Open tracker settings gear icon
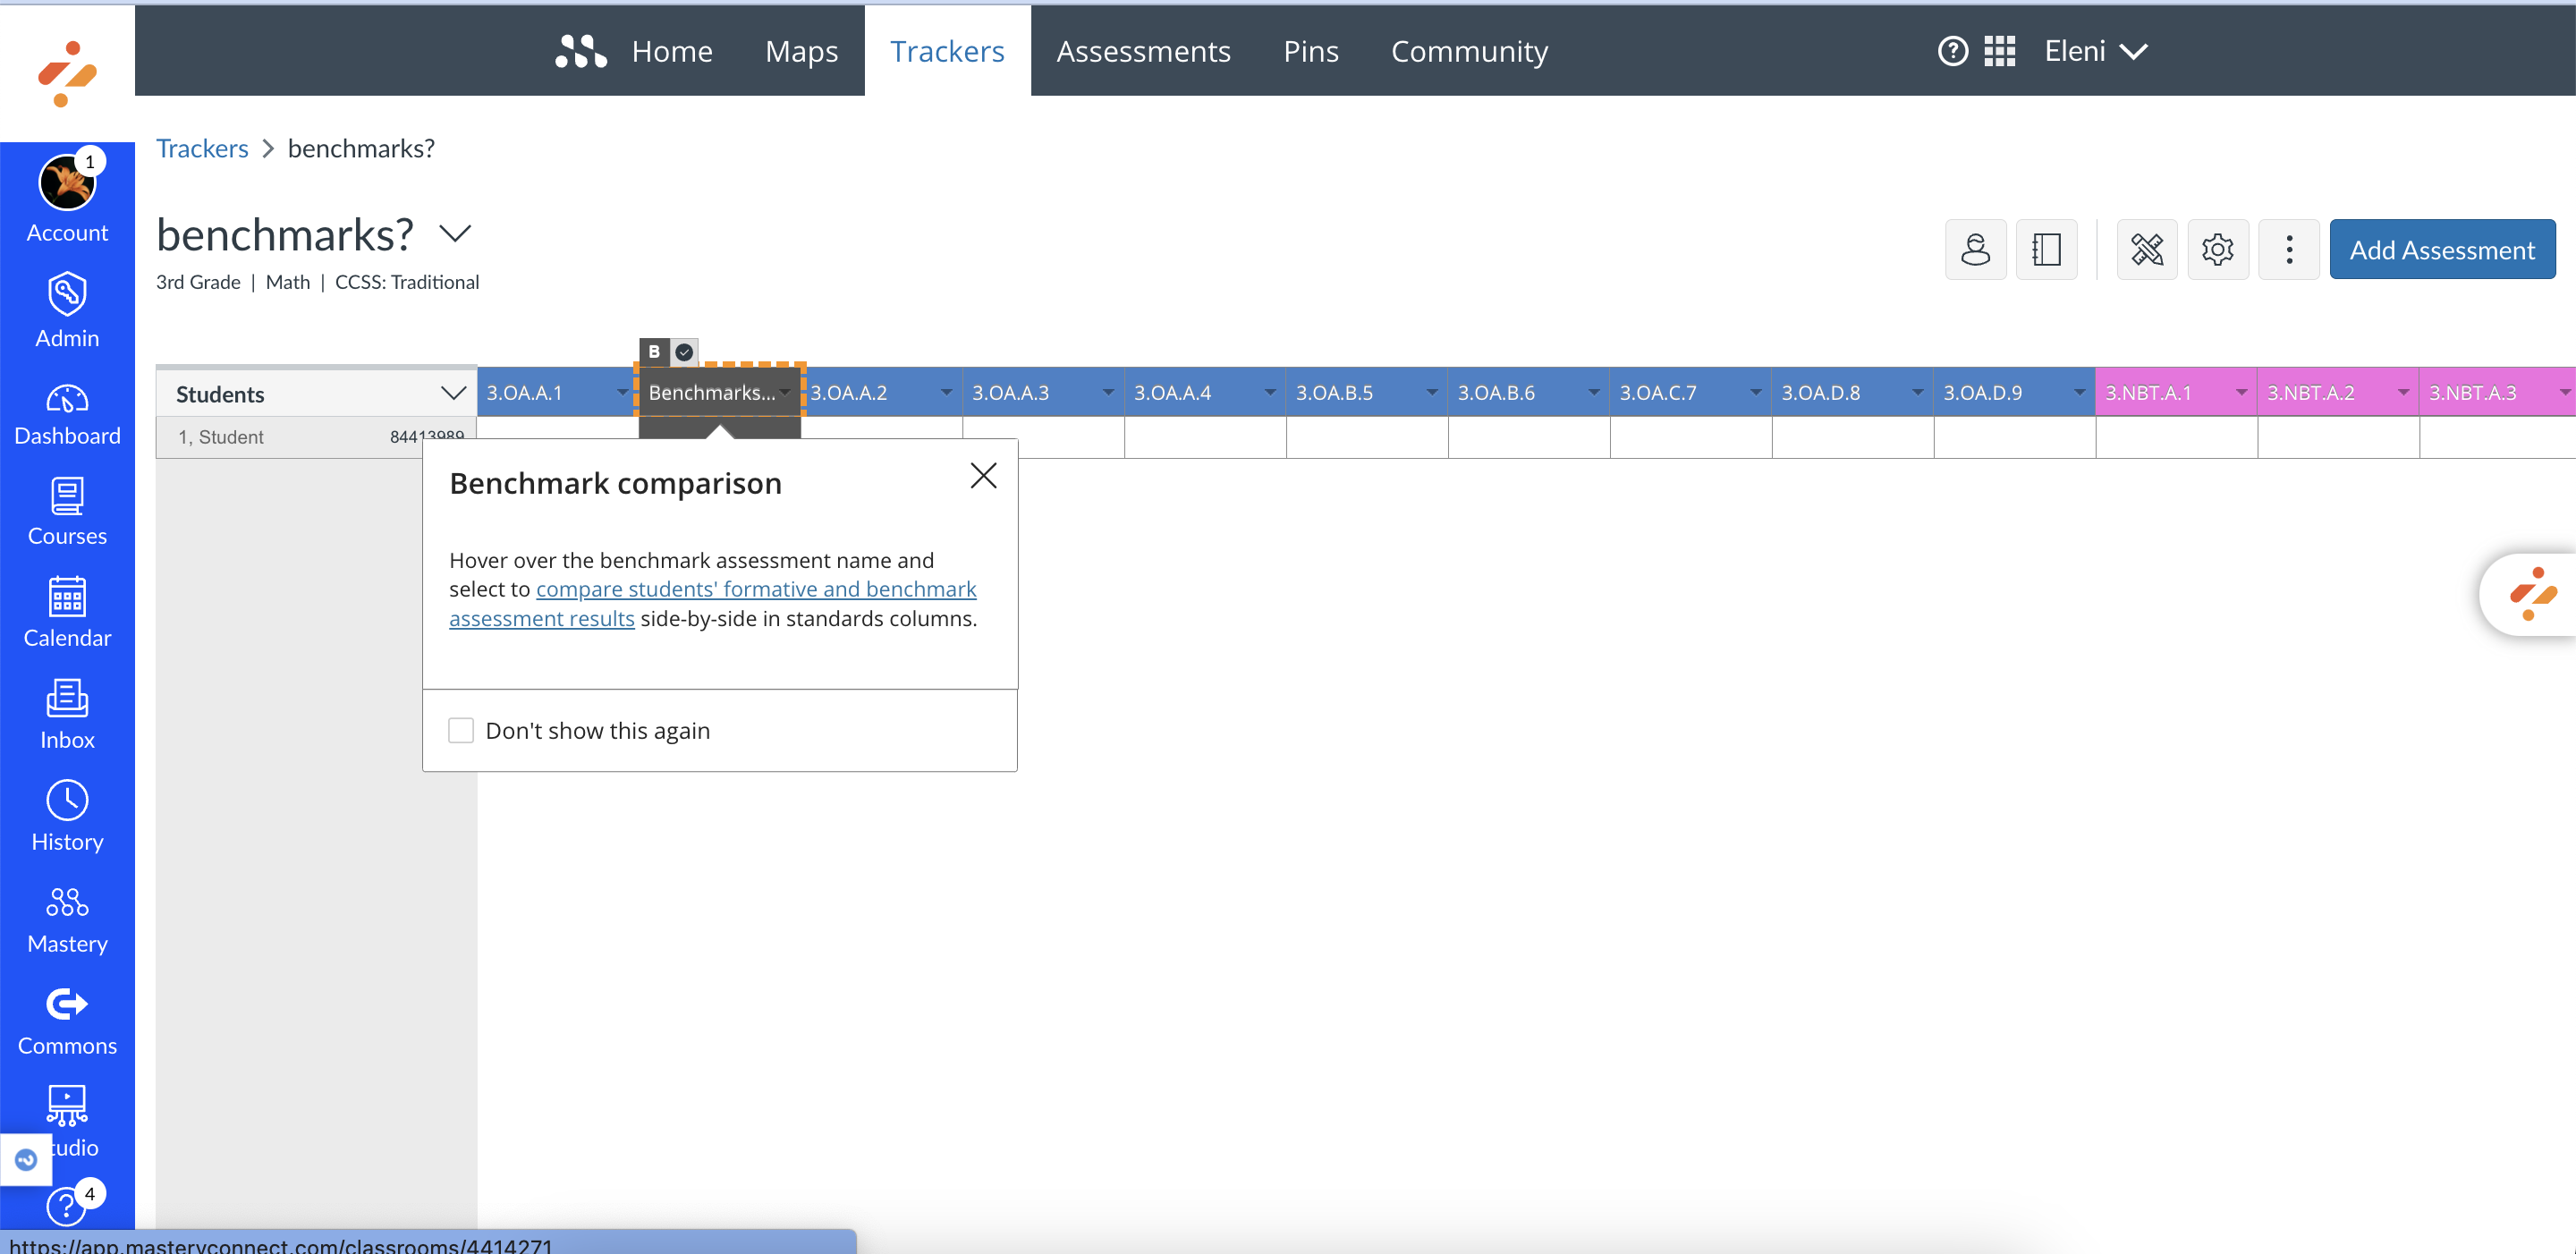Screen dimensions: 2576x1254 coord(2218,249)
